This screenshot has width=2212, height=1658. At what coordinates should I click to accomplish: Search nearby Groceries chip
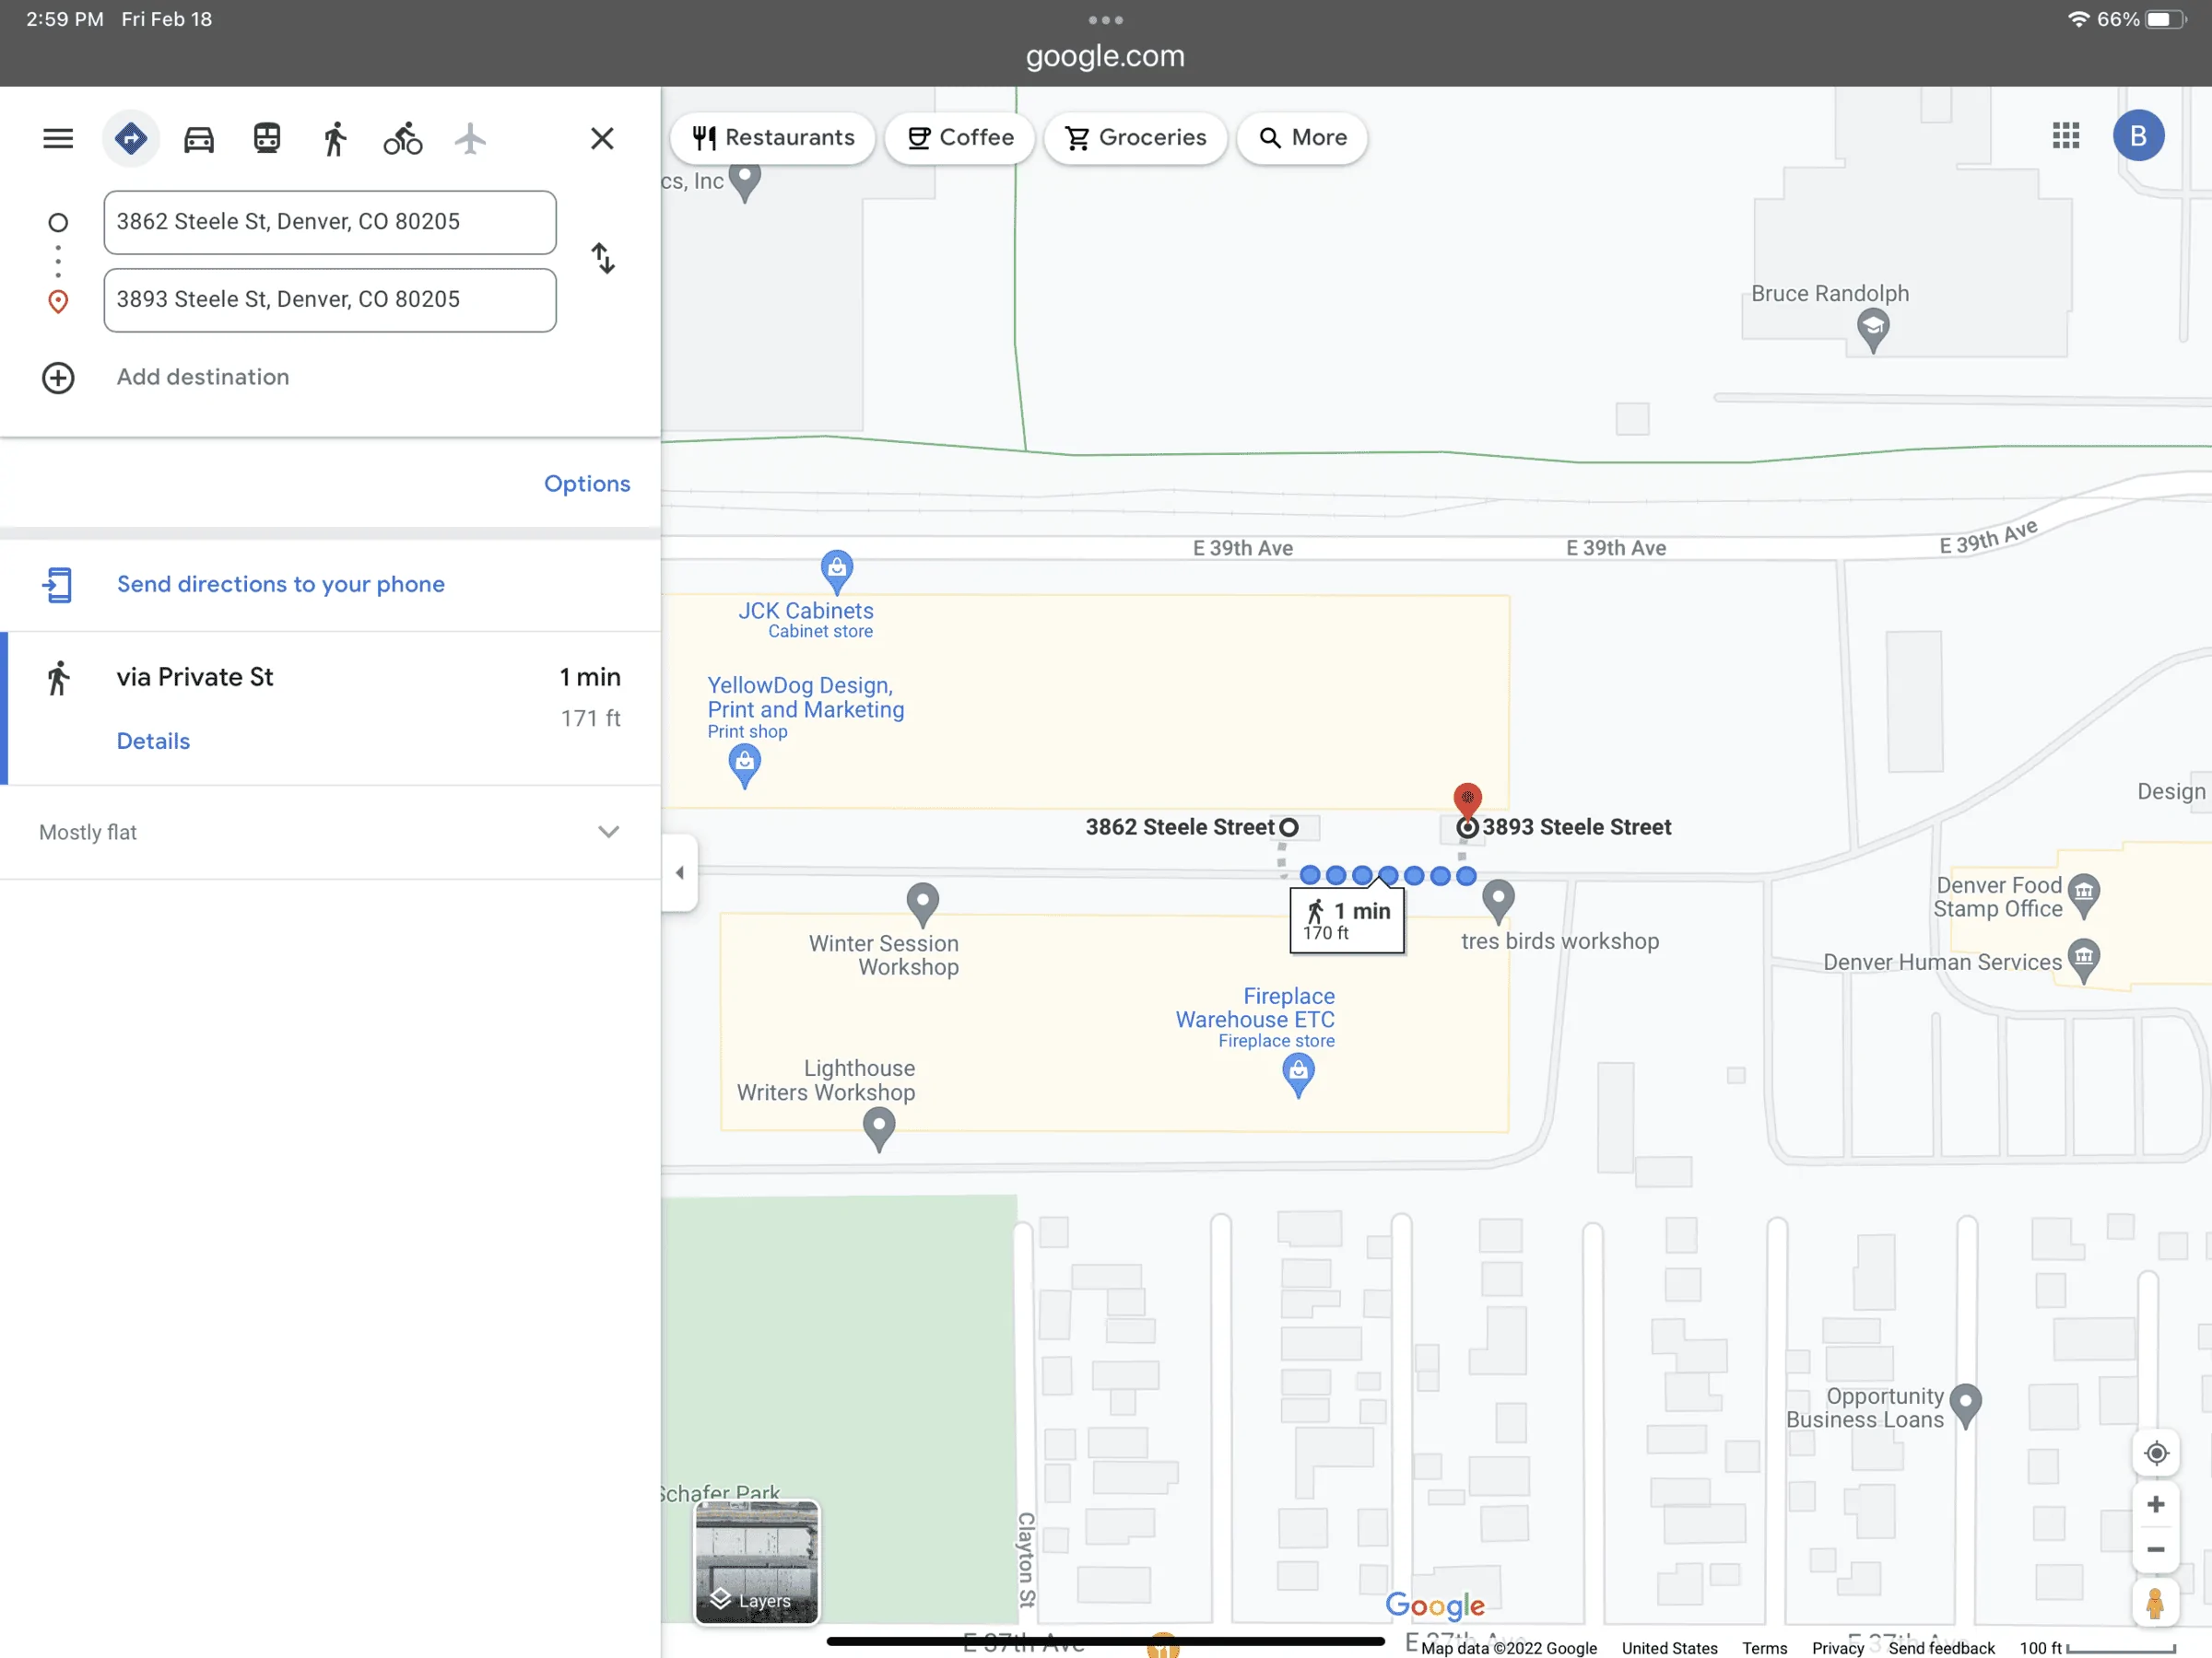1136,137
